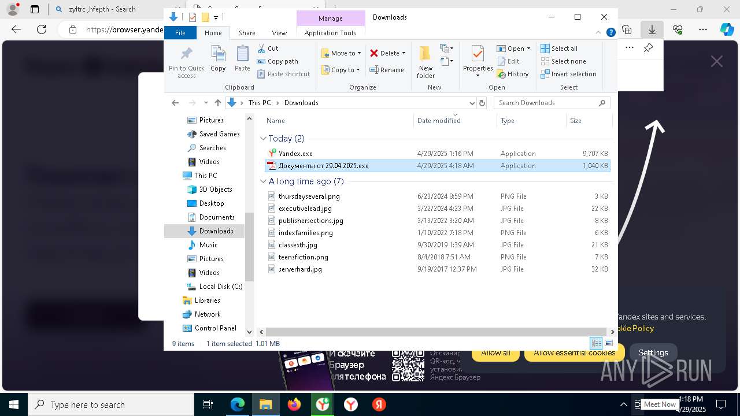
Task: Open Explorer Help question mark icon
Action: pos(610,33)
